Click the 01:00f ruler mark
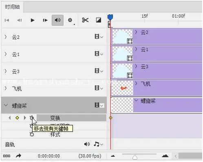Screen dimensions: 203x162 [x=179, y=16]
